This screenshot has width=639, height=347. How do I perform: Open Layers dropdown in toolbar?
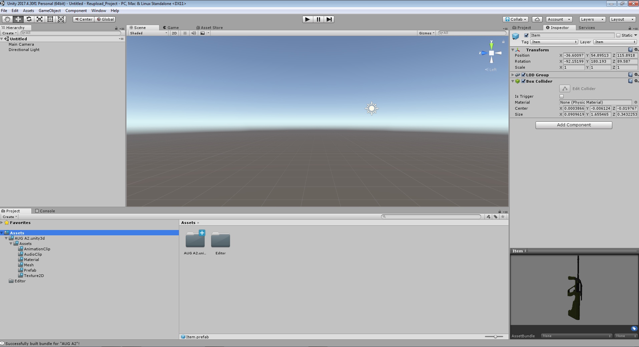pyautogui.click(x=592, y=19)
